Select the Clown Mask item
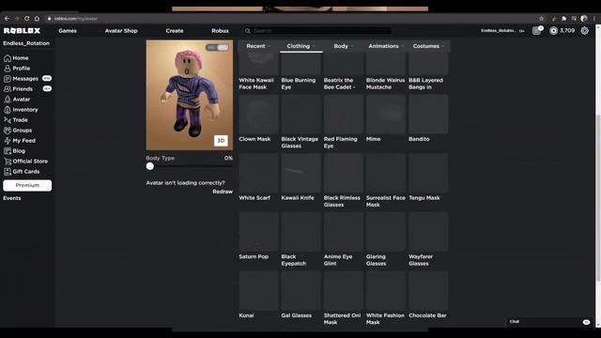 [x=259, y=118]
